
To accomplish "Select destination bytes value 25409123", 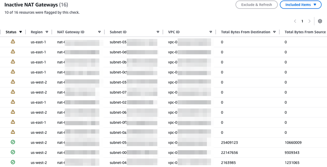I will click(229, 143).
